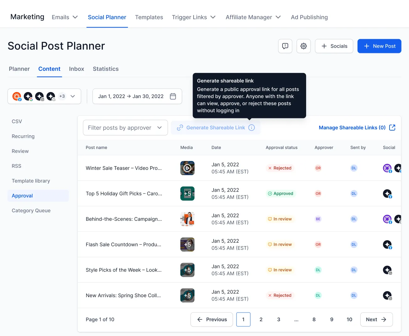Open the Templates navigation item

(149, 17)
